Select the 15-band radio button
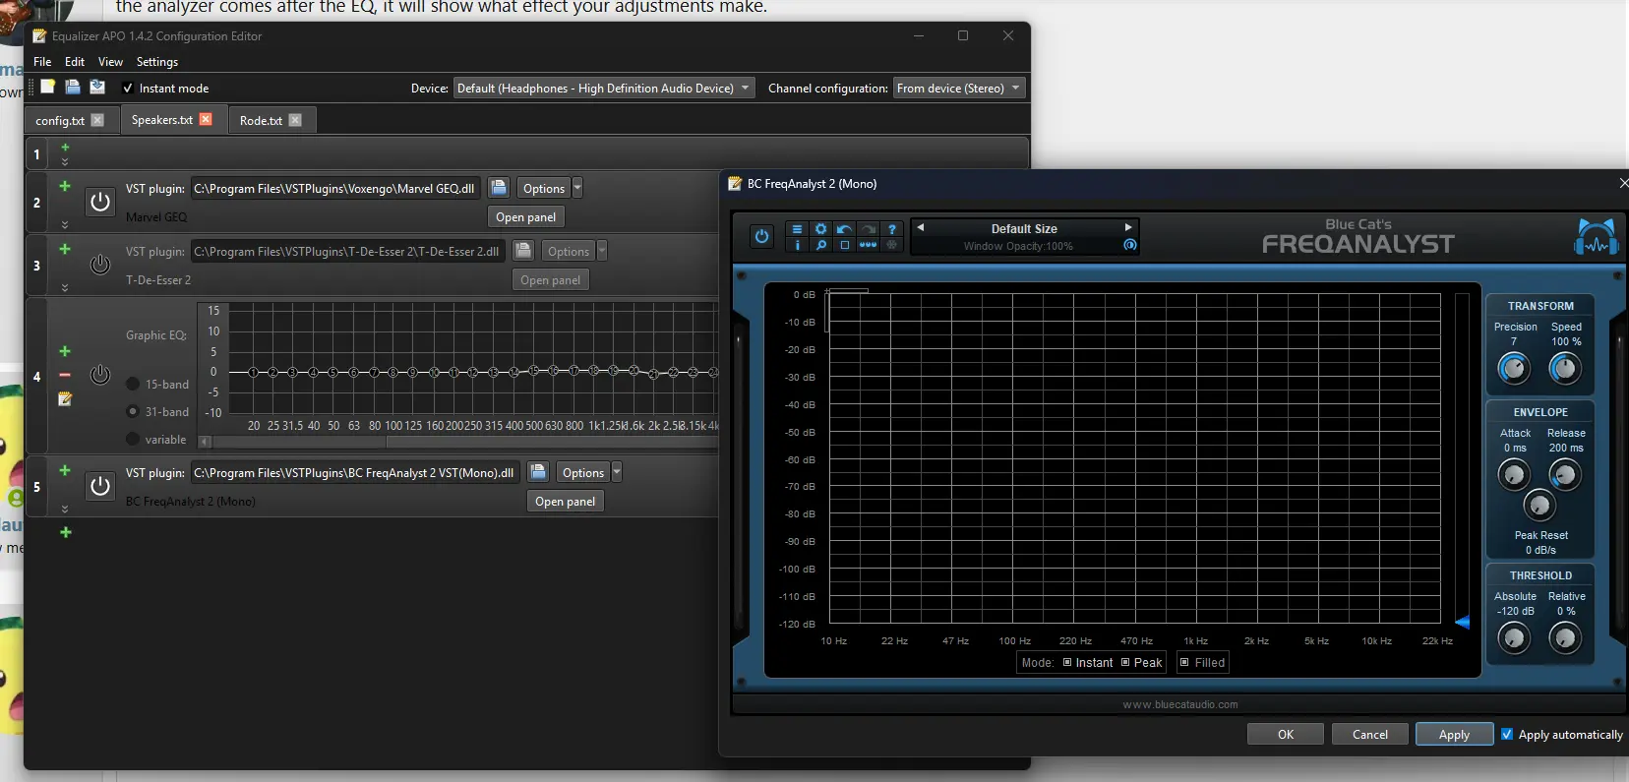This screenshot has width=1629, height=782. point(133,384)
